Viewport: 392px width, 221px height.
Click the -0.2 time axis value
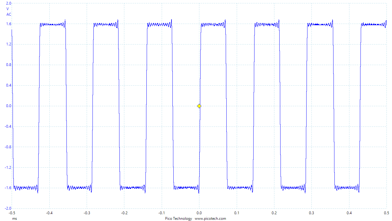pos(124,213)
